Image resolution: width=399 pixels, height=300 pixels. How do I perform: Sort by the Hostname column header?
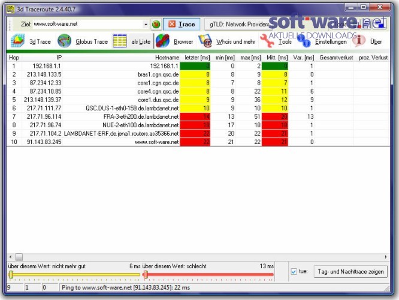[x=121, y=58]
